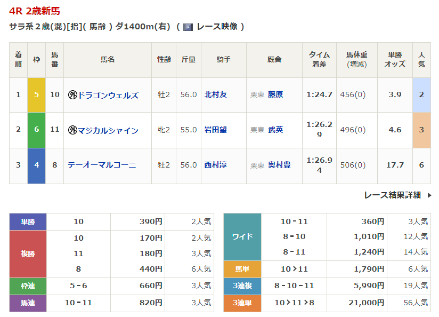The height and width of the screenshot is (317, 439).
Task: Click the 単勝 payout label
Action: (x=28, y=221)
